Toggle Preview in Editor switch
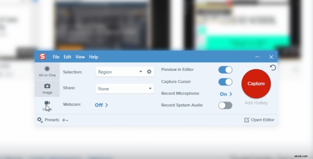This screenshot has height=159, width=313. 225,70
